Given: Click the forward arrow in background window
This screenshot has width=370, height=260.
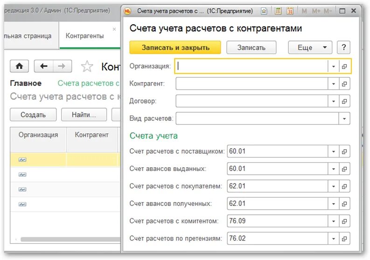Looking at the screenshot, I should pos(62,66).
